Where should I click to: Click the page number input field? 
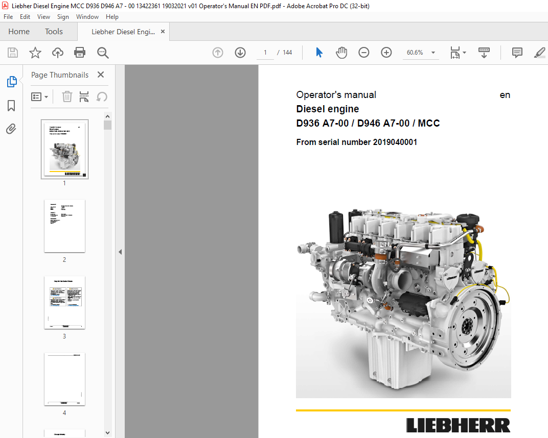point(265,53)
